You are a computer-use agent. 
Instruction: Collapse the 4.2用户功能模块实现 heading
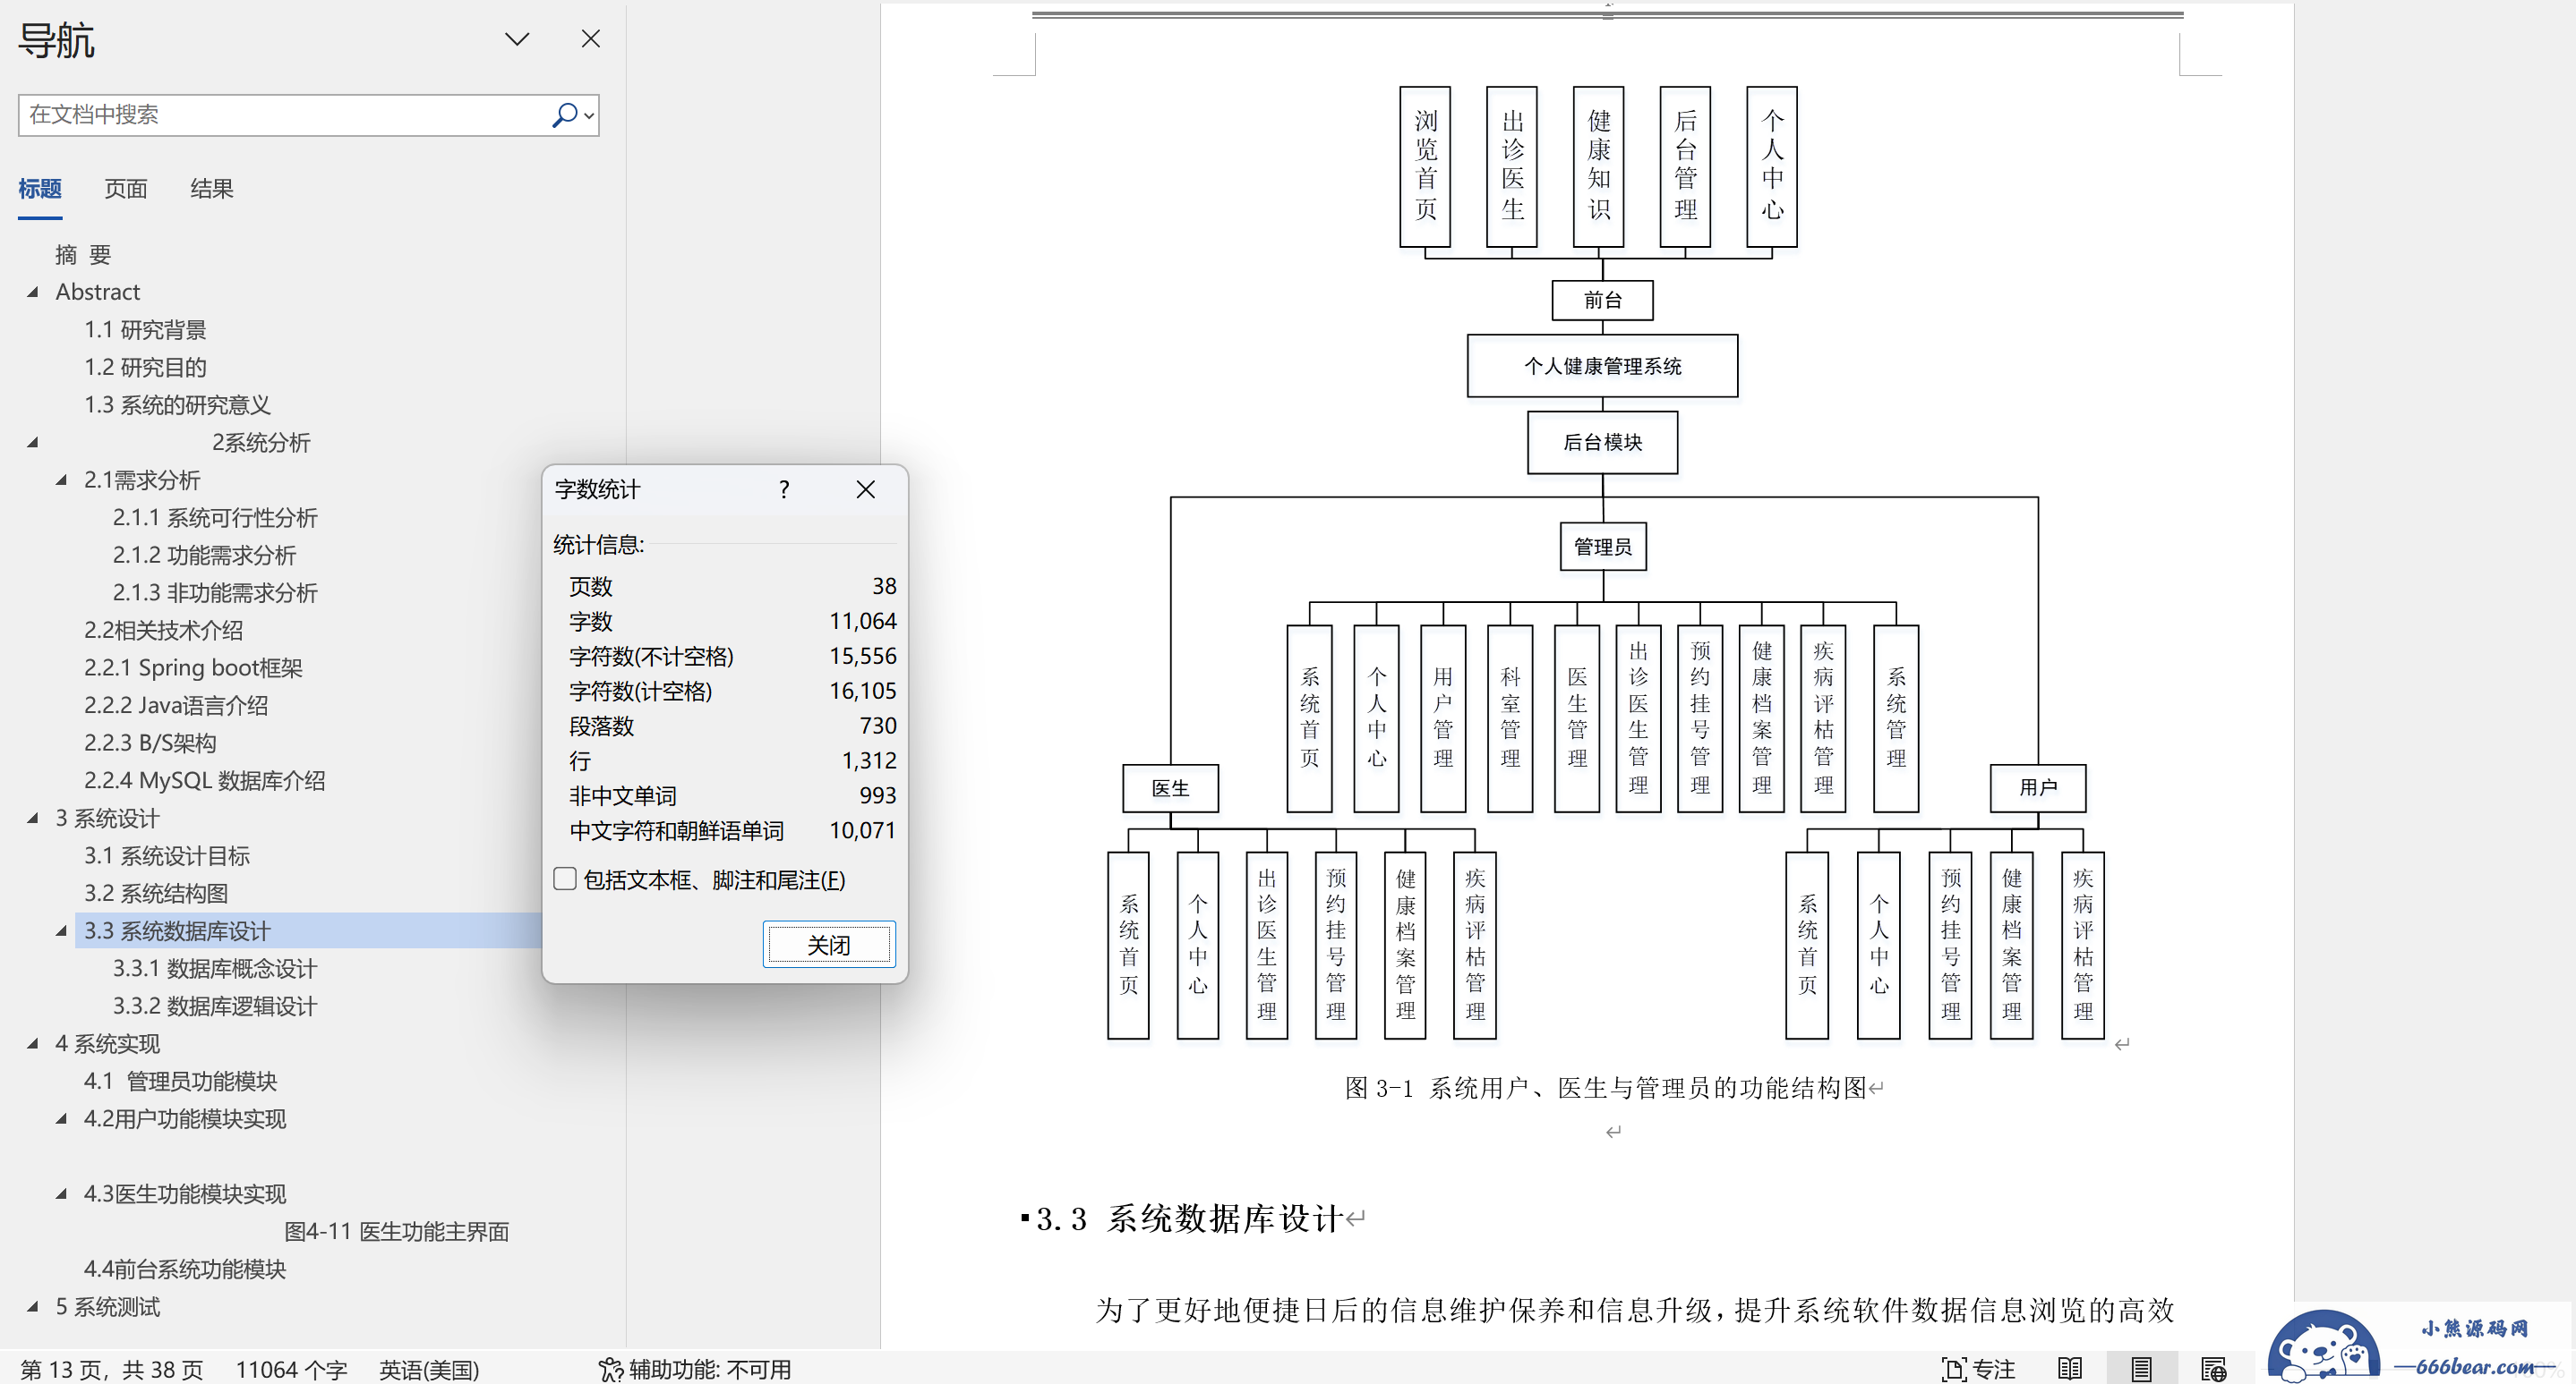pyautogui.click(x=62, y=1119)
